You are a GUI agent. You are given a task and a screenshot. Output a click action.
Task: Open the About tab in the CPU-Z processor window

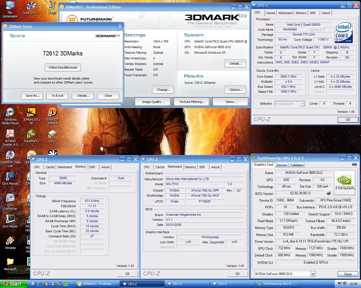point(326,13)
